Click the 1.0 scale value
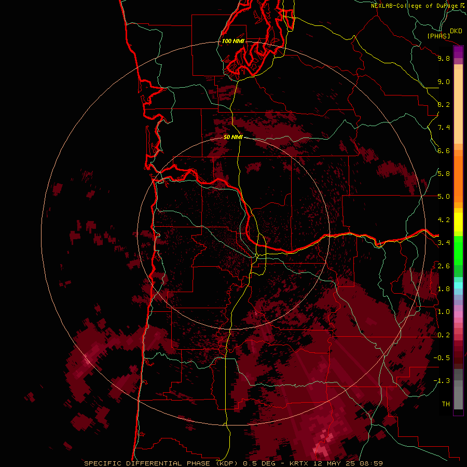The image size is (467, 467). click(444, 312)
